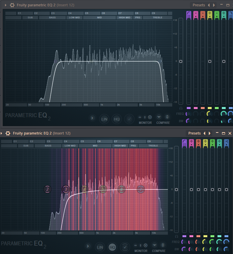Viewport: 233px width, 254px height.
Task: Click purple band type icon in bottom window
Action: pos(184,143)
